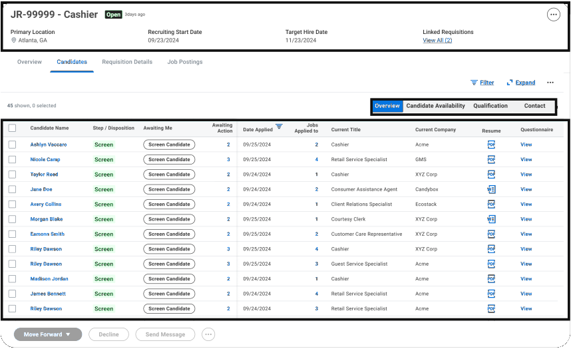Click Nicole Camp's jobs applied count 4
571x349 pixels.
click(317, 160)
